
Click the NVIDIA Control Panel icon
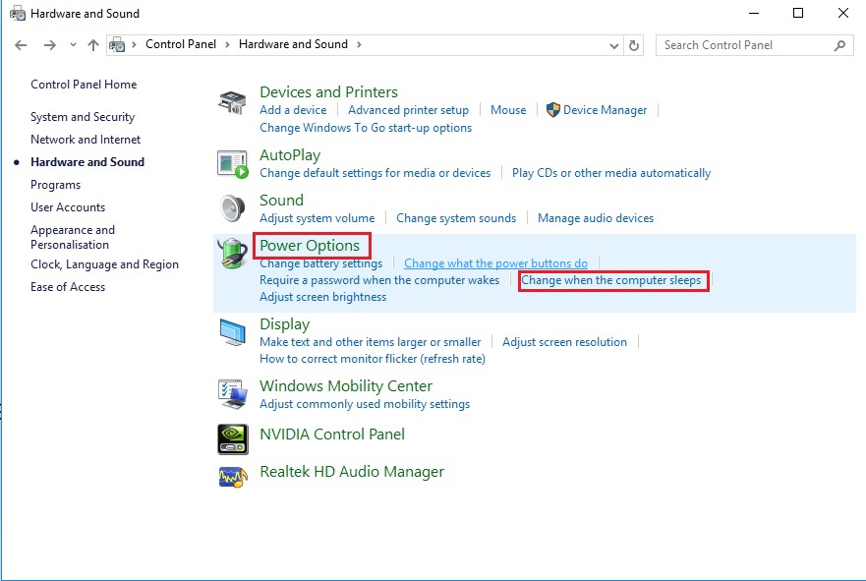[233, 439]
